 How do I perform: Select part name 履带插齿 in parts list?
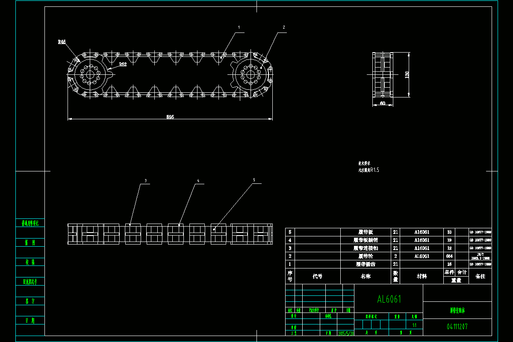[x=366, y=264]
